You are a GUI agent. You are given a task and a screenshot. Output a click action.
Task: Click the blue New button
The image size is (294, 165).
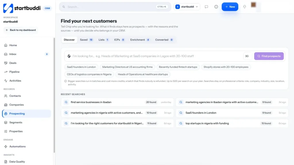pos(230,7)
